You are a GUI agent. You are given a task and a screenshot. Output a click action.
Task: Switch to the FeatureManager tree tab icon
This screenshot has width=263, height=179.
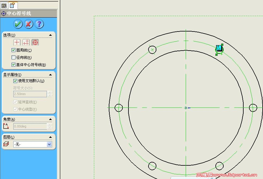click(4, 6)
